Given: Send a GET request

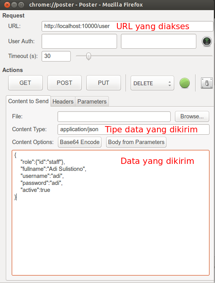Looking at the screenshot, I should [x=25, y=83].
